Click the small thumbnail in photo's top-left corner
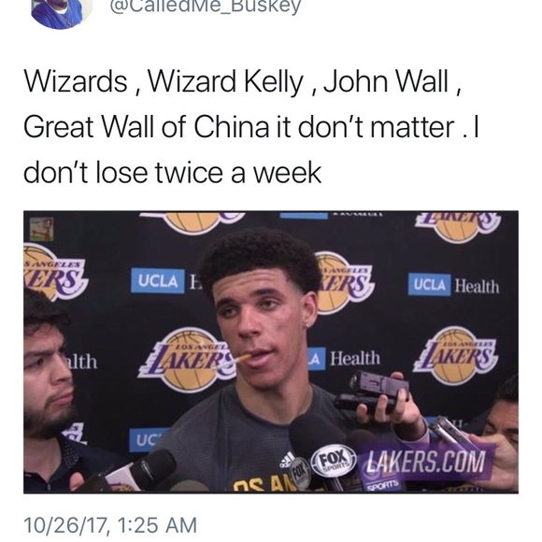542x542 pixels. pyautogui.click(x=41, y=229)
